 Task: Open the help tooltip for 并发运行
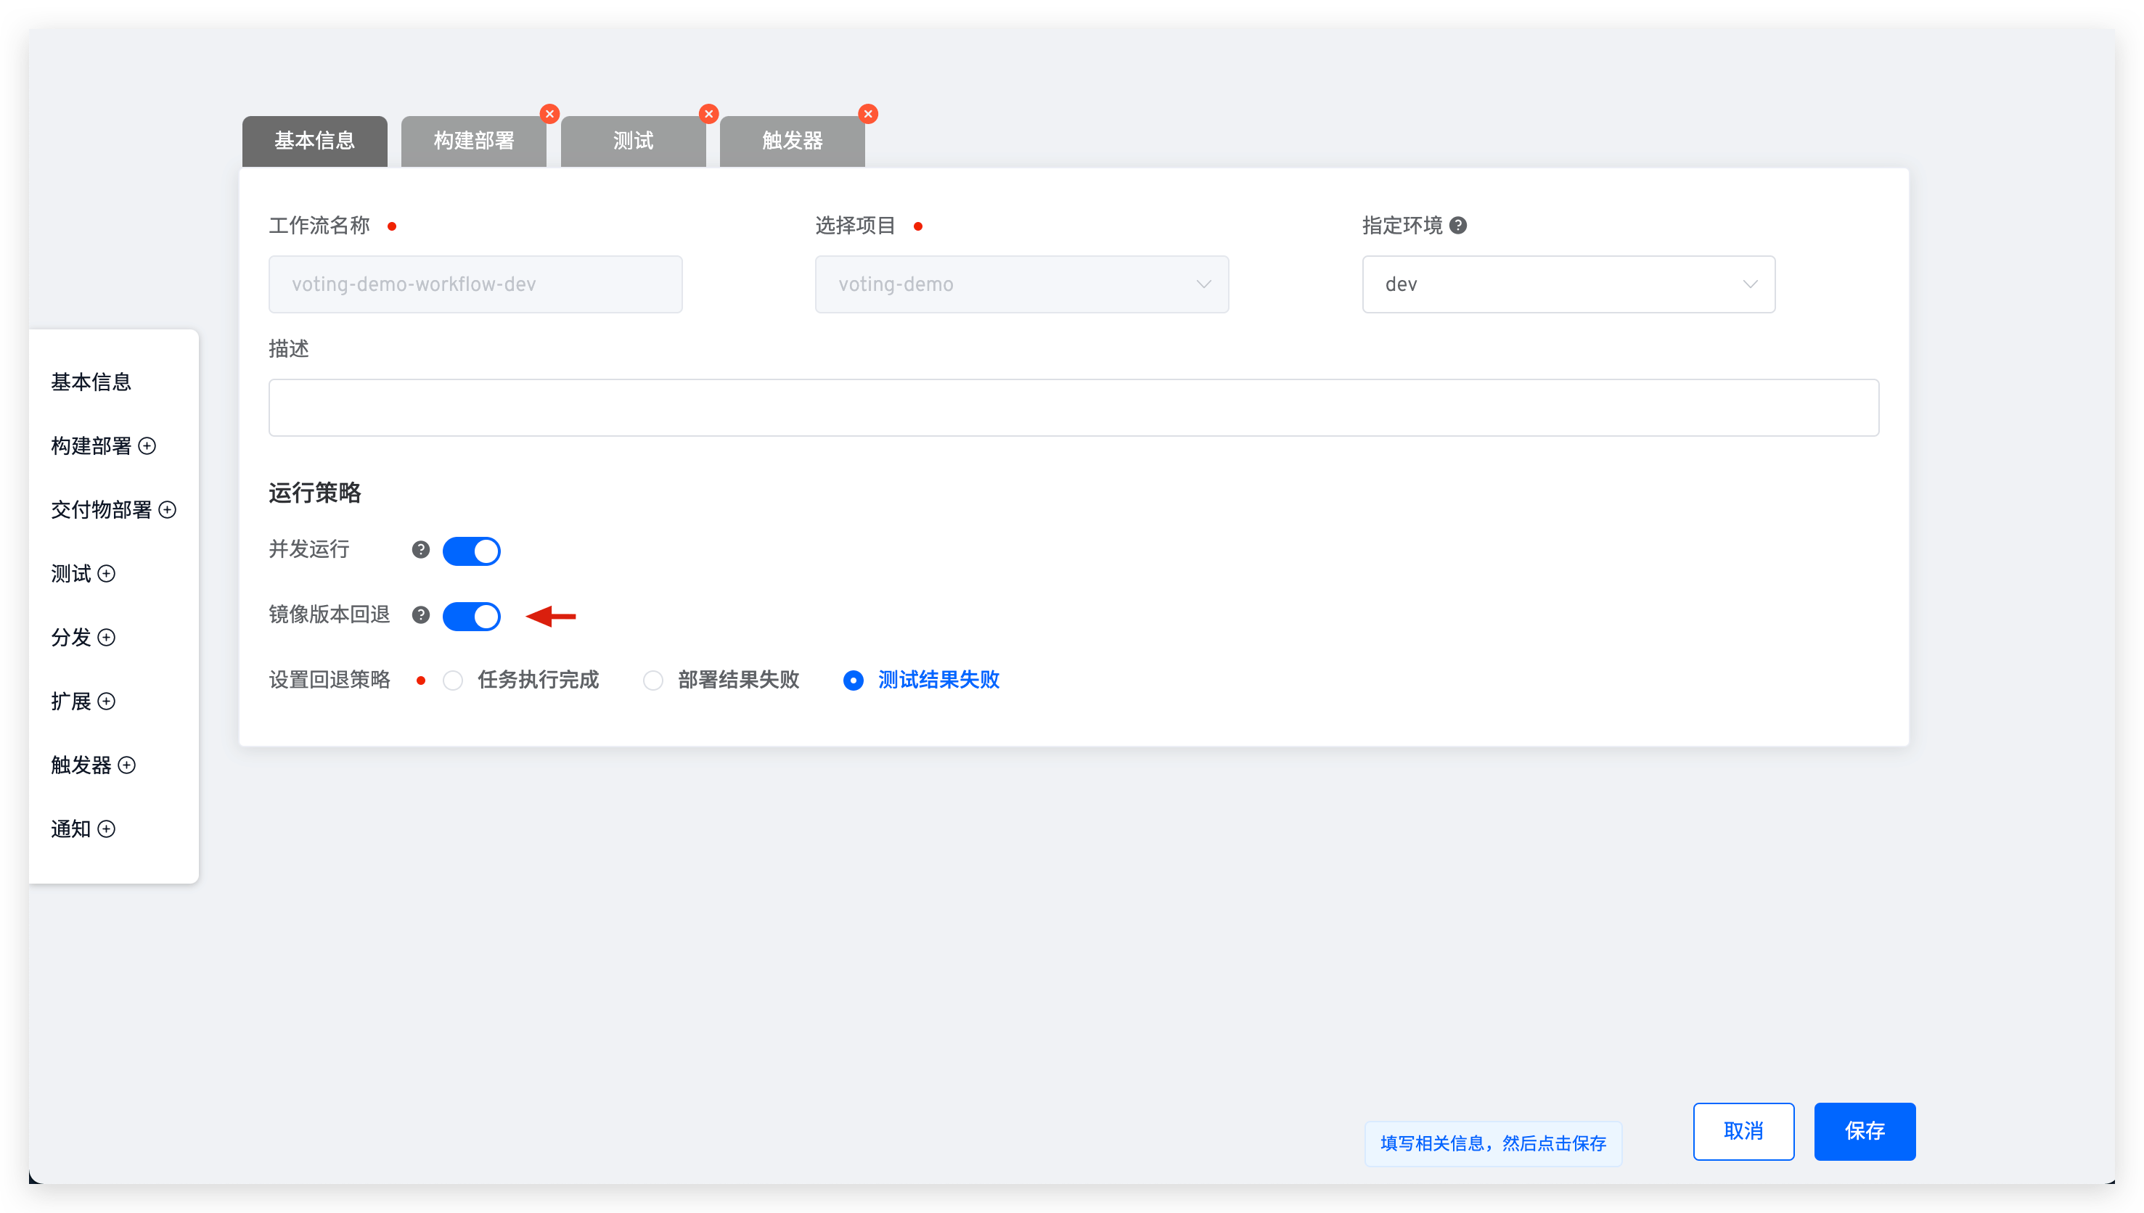[420, 550]
